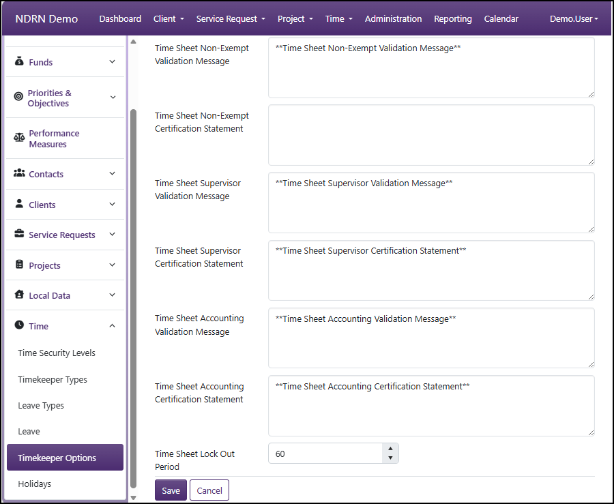Image resolution: width=614 pixels, height=504 pixels.
Task: Focus the Time Sheet Lock Out Period field
Action: (x=325, y=454)
